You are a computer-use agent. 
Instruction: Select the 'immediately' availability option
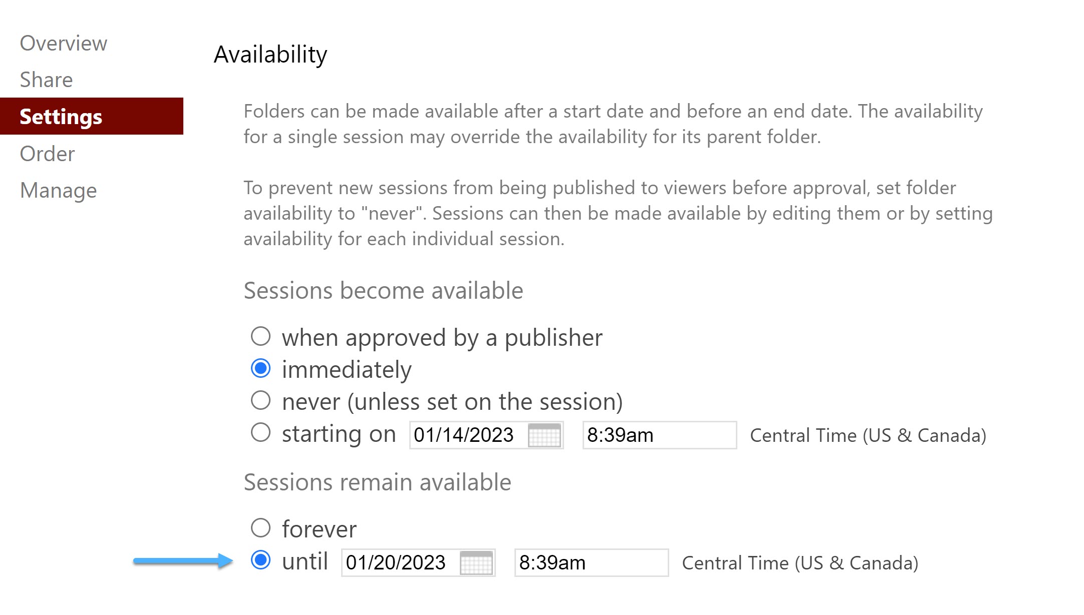click(x=260, y=369)
